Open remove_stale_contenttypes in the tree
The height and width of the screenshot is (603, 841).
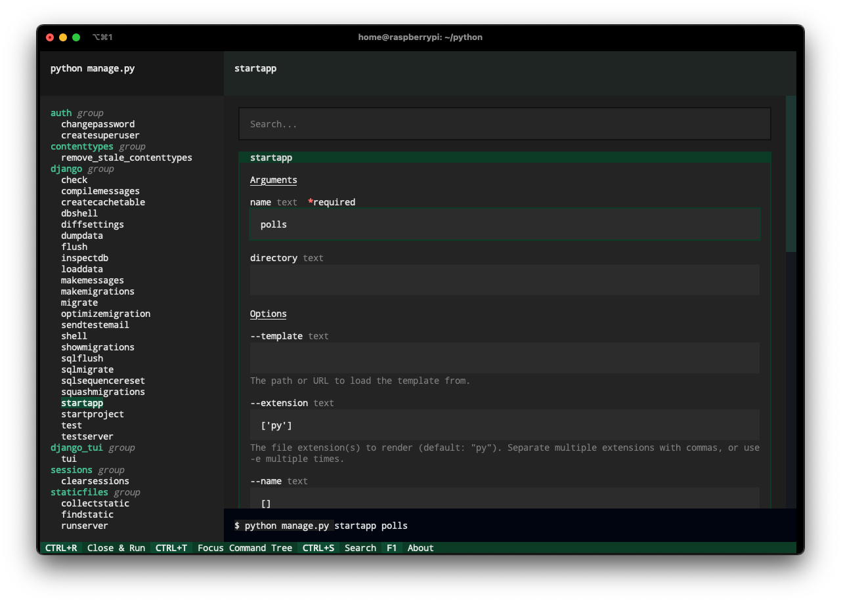(x=127, y=157)
